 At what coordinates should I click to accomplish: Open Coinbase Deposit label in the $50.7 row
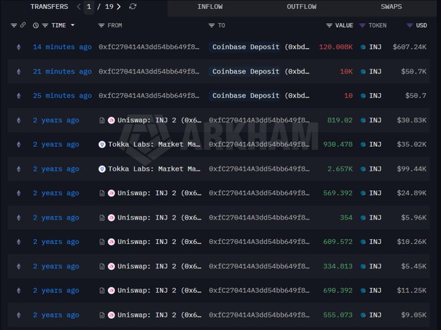point(246,96)
